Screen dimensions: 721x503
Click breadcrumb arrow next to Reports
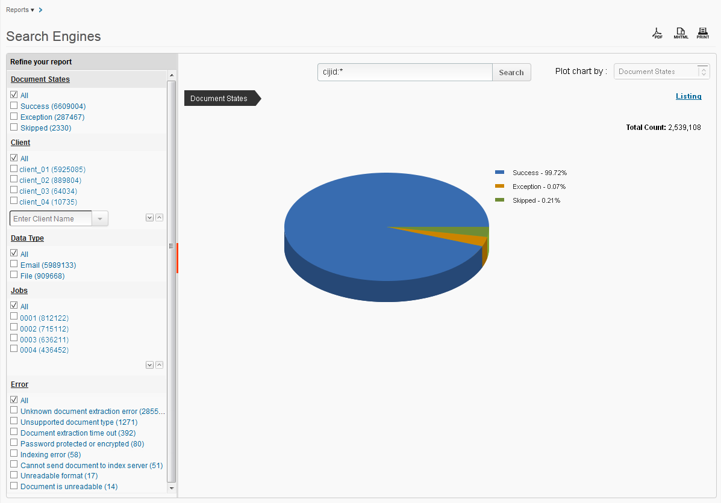pyautogui.click(x=40, y=10)
